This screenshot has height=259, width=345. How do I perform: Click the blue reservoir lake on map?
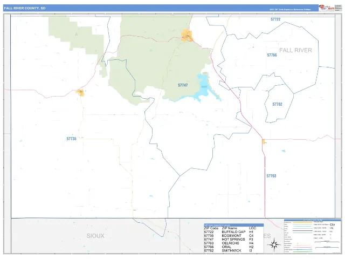[205, 87]
